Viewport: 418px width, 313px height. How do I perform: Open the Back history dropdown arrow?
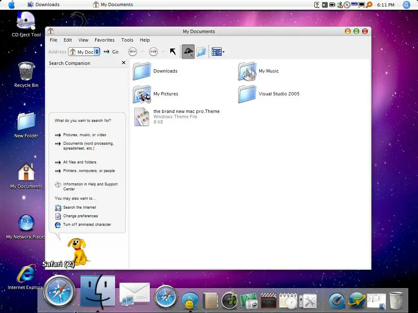(x=142, y=52)
